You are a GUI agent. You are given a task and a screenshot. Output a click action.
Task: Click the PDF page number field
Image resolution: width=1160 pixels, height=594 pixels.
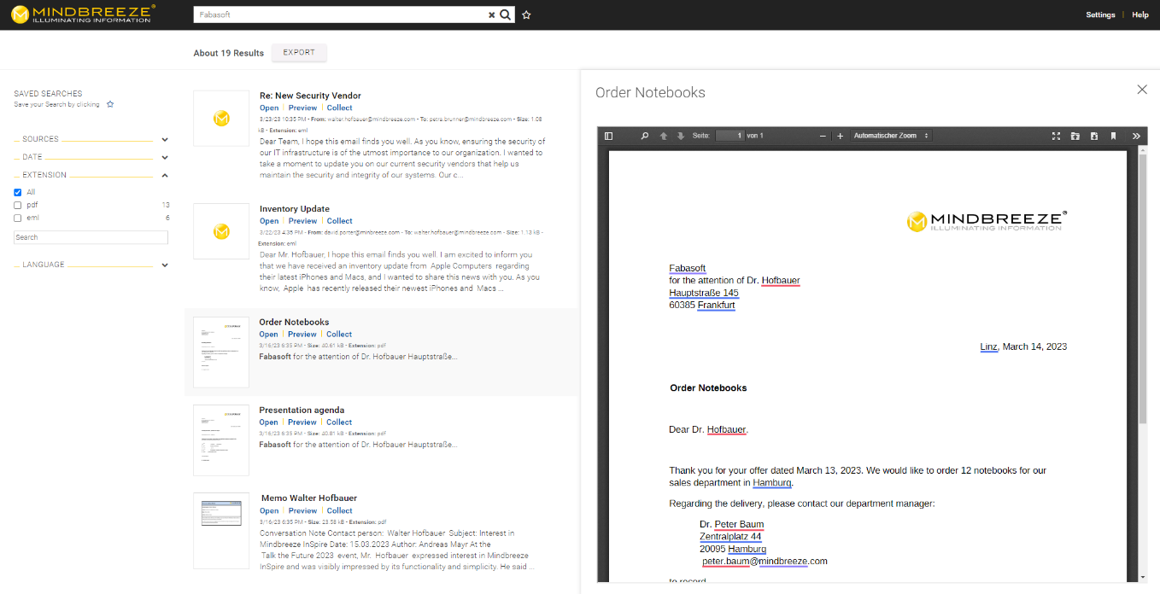[x=729, y=136]
